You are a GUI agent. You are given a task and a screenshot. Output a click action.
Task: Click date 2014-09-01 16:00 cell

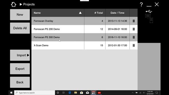[x=117, y=29]
